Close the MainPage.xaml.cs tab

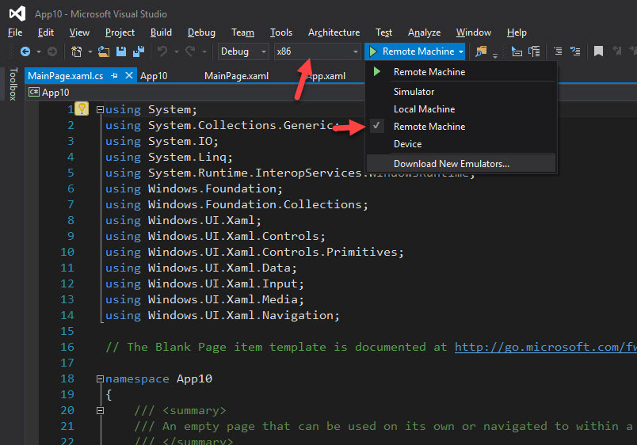pos(129,75)
